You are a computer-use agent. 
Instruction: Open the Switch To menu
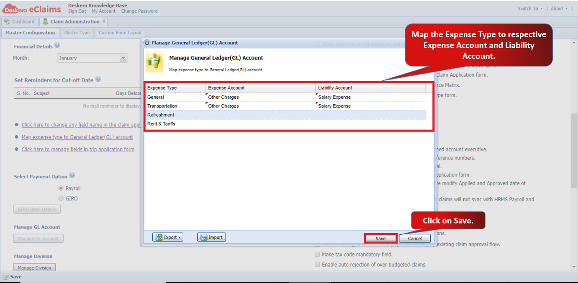(x=530, y=8)
